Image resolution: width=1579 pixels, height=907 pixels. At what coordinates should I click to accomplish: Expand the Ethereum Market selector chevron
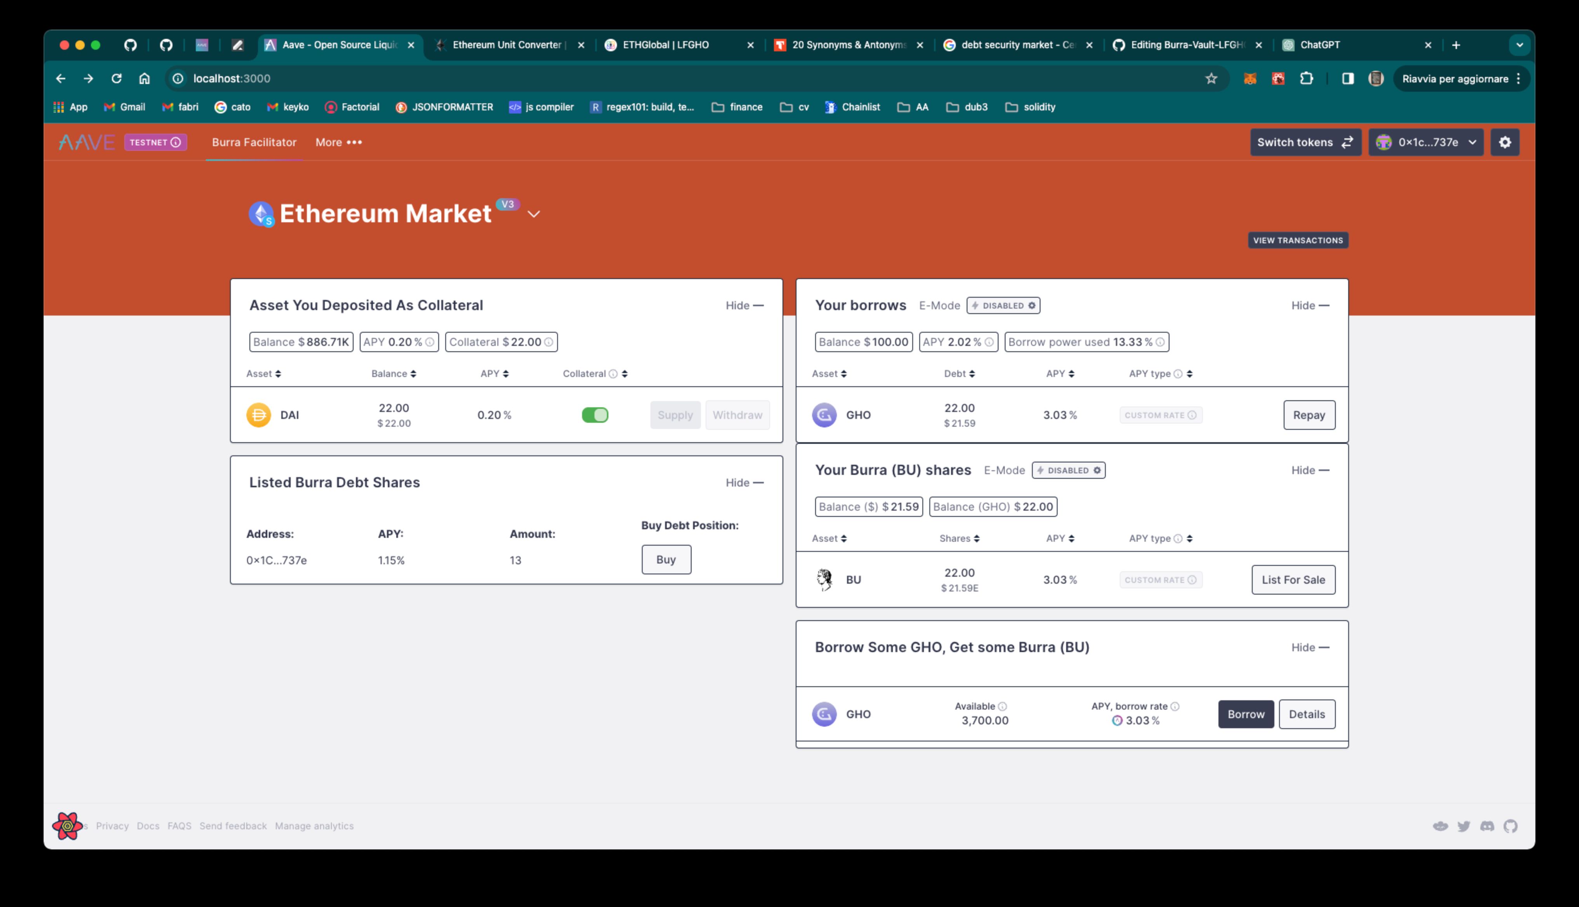coord(533,214)
